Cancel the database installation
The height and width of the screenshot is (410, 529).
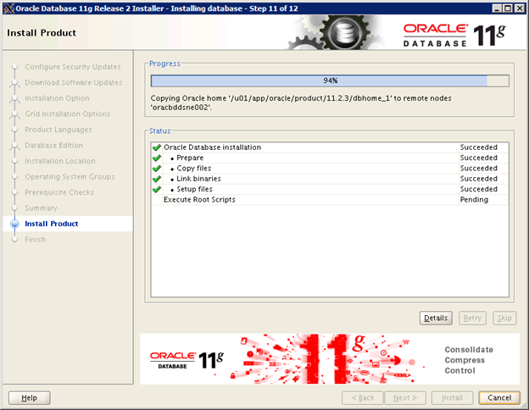tap(499, 397)
